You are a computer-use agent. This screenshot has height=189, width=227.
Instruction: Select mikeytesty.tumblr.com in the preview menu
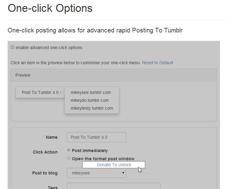tap(92, 108)
